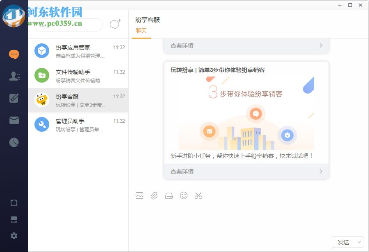This screenshot has width=369, height=252.
Task: Open Settings from the gear icon
Action: coord(14,236)
